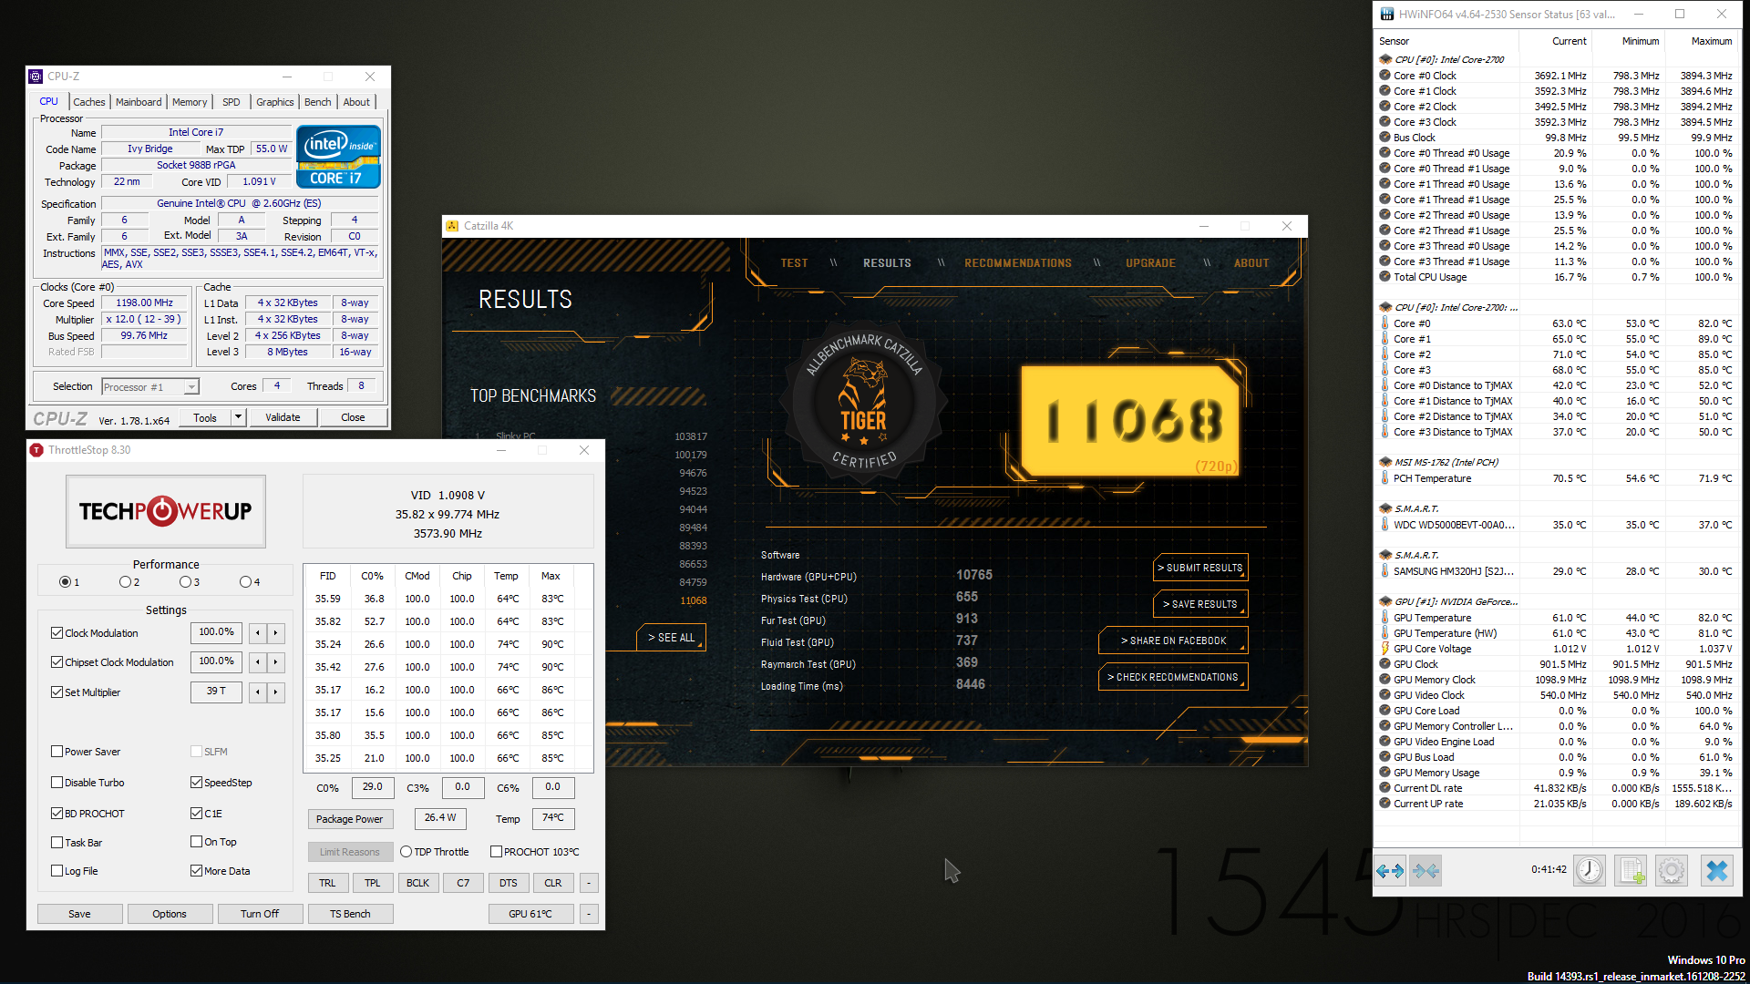
Task: Click HWiNFO expand window arrows icon
Action: [x=1390, y=871]
